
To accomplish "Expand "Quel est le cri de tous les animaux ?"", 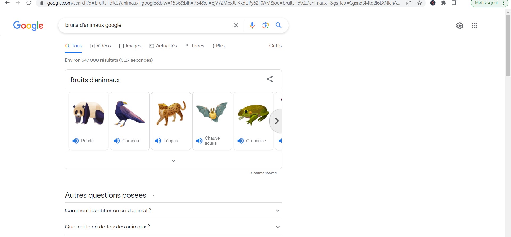I will coord(173,227).
